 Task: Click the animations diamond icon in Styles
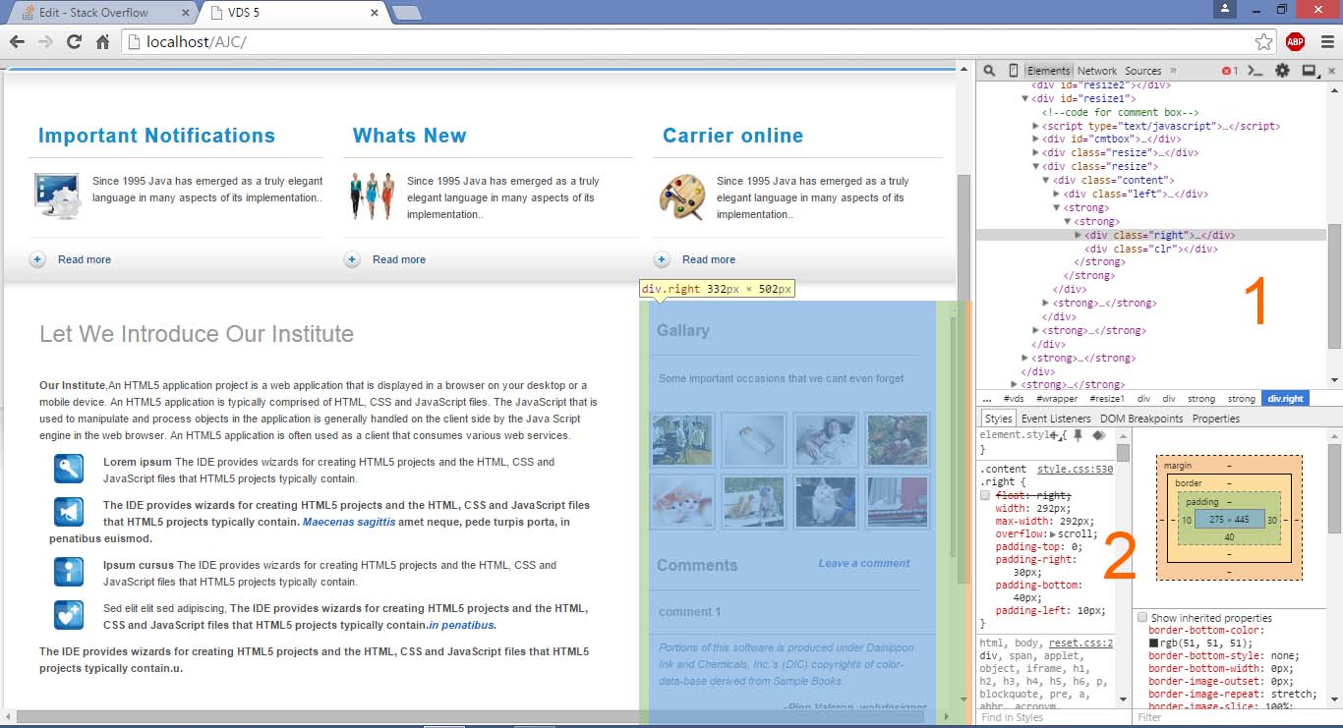[x=1098, y=435]
